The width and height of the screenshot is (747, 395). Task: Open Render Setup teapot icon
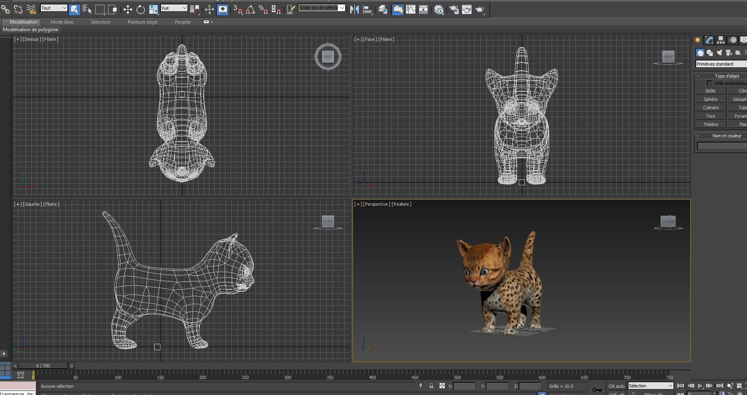[x=454, y=9]
